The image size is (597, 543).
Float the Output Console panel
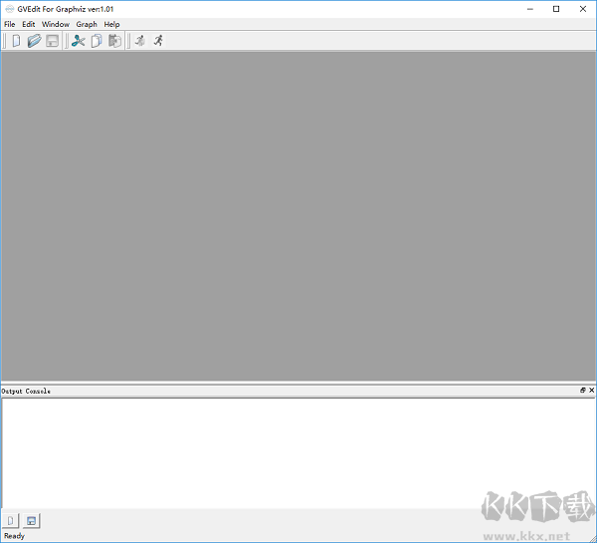pos(582,391)
